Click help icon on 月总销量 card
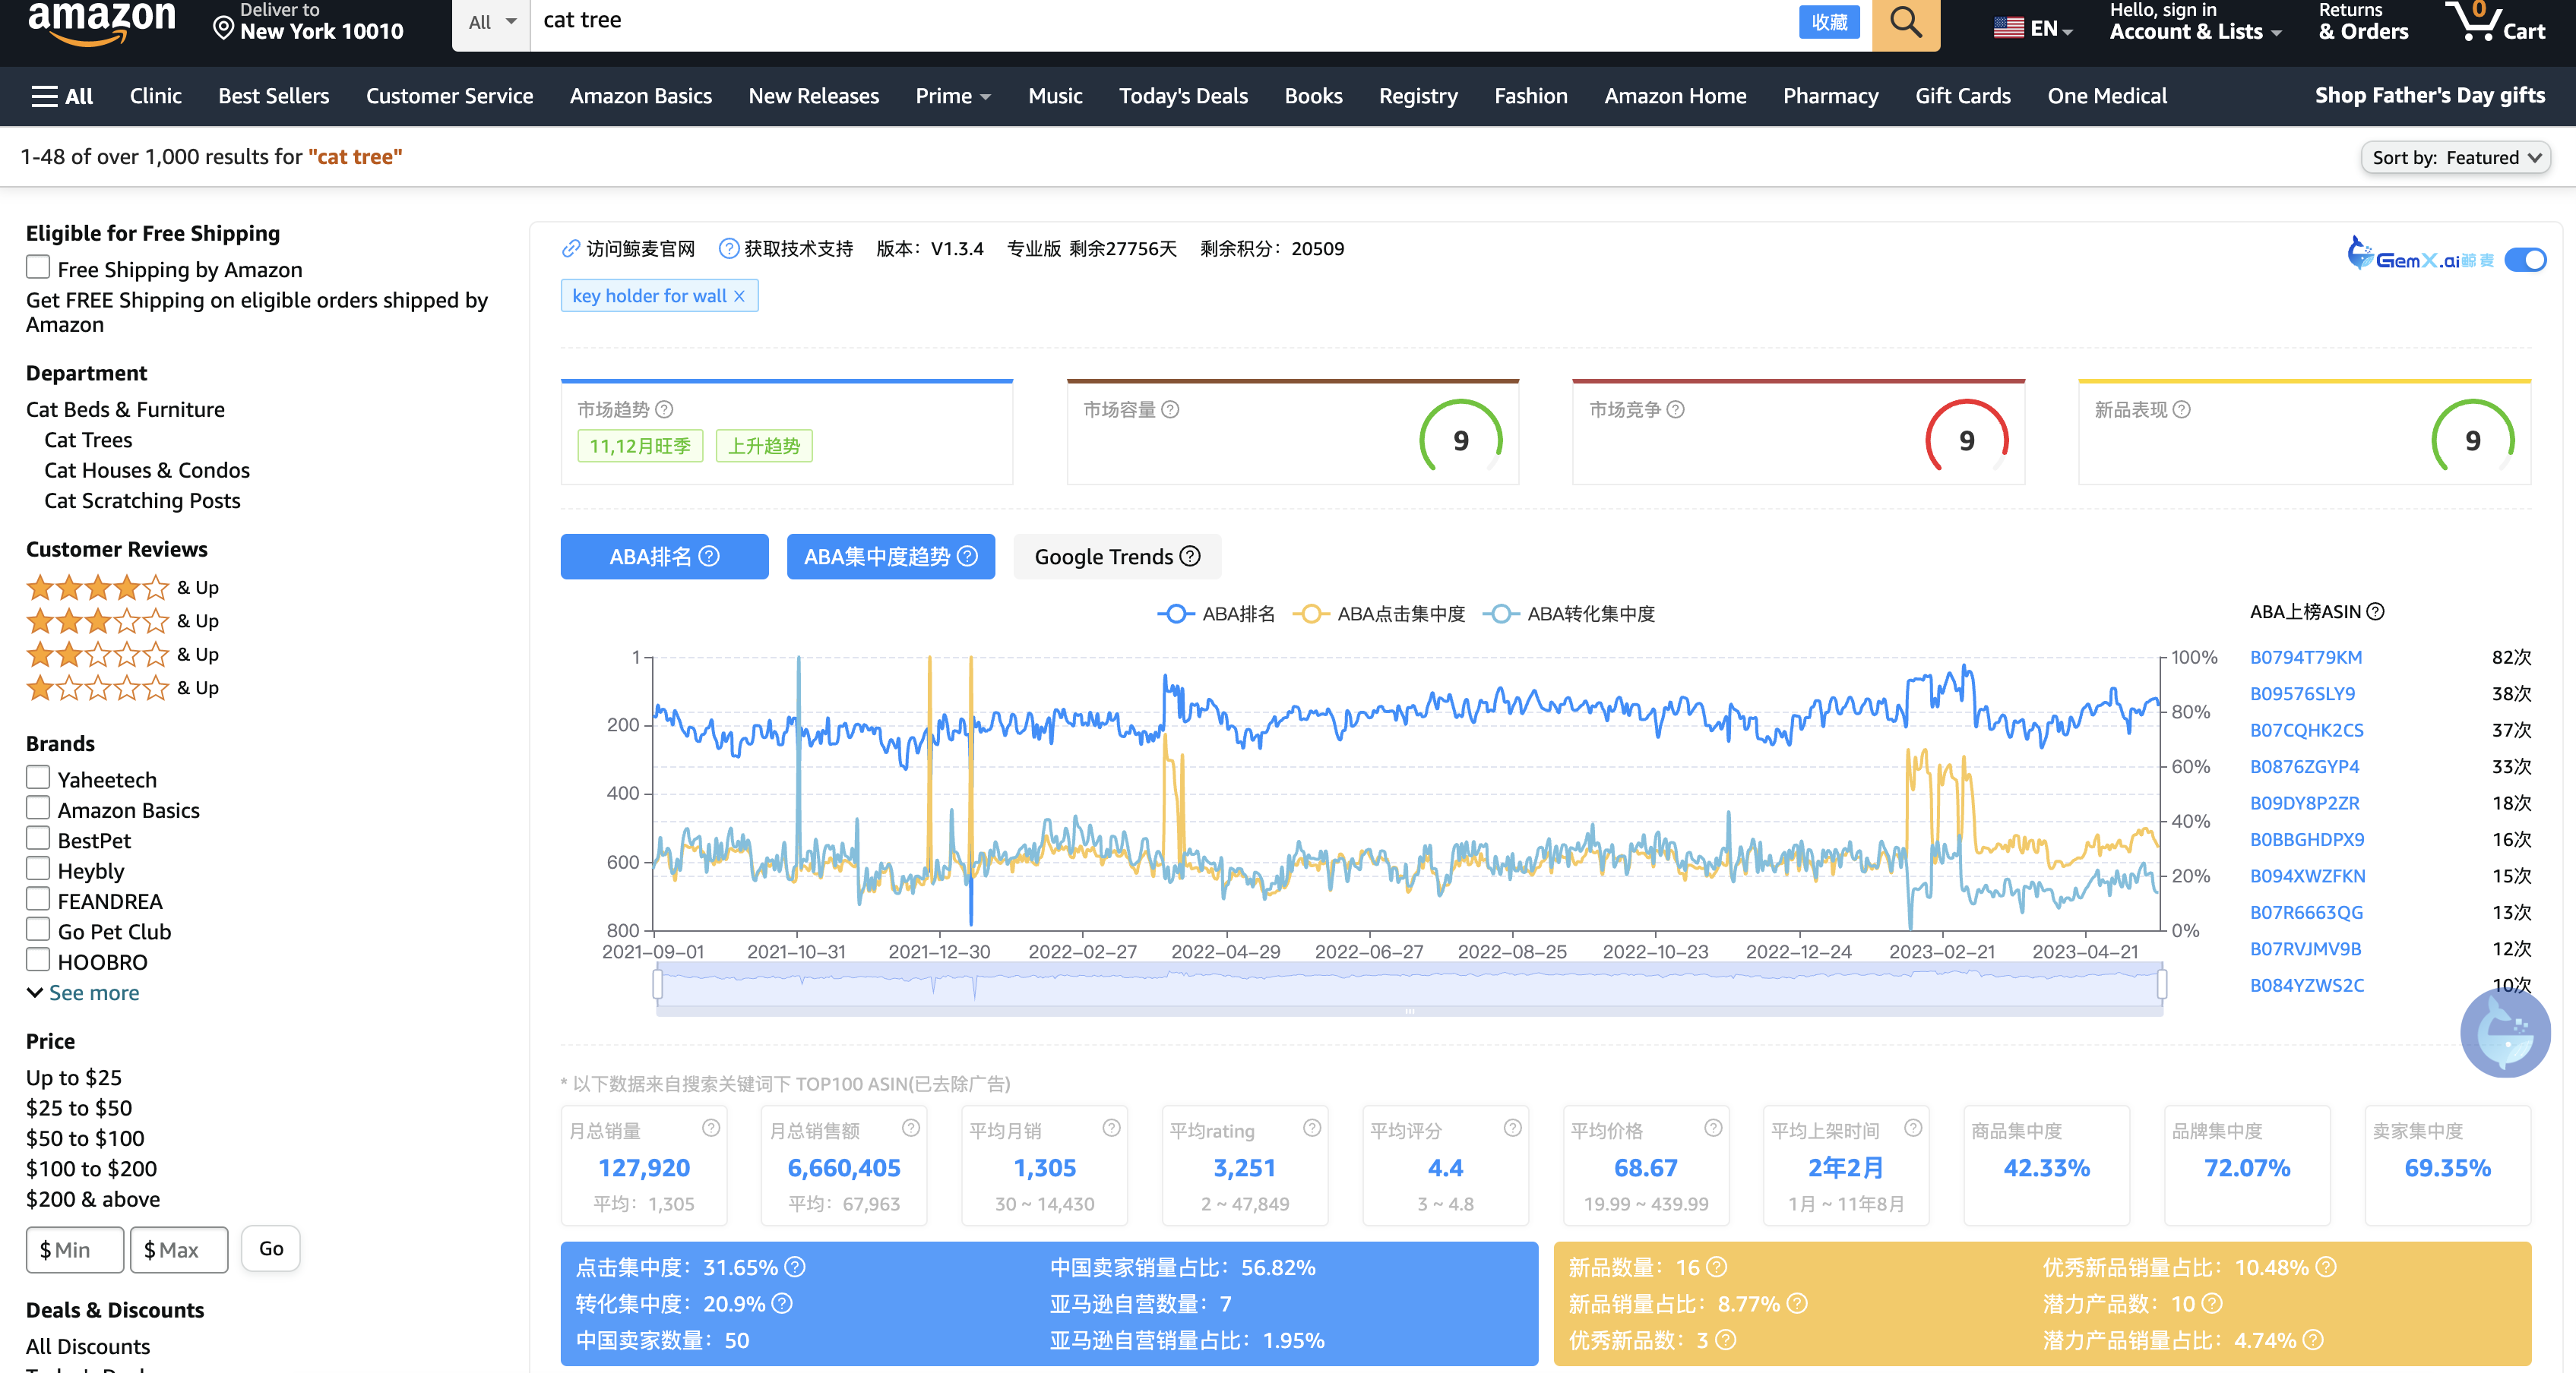 pyautogui.click(x=711, y=1128)
